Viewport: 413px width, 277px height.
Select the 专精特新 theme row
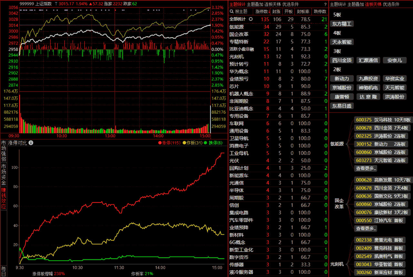click(x=278, y=42)
